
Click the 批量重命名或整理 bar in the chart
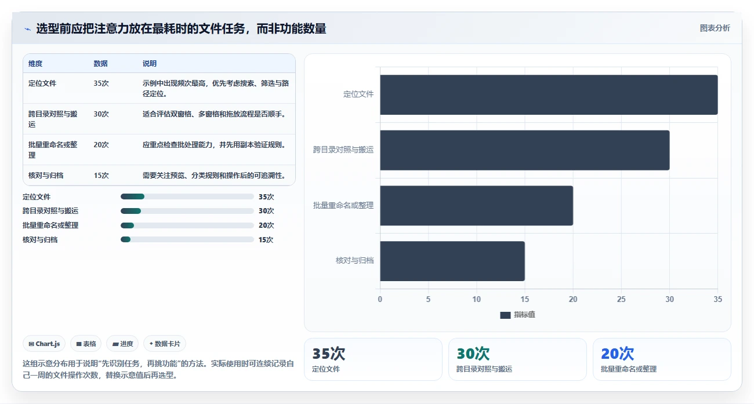[x=476, y=206]
